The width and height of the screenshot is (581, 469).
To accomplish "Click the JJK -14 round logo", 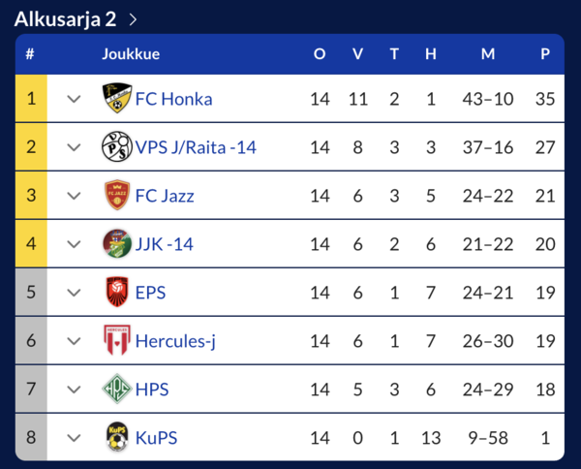I will coord(117,243).
